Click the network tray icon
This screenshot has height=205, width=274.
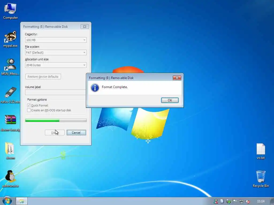click(241, 201)
